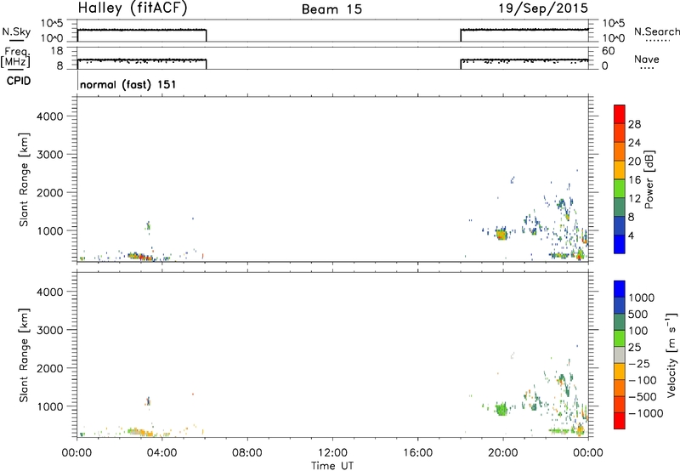Click the date '19/Sep/2015'
This screenshot has width=680, height=471.
pos(543,9)
